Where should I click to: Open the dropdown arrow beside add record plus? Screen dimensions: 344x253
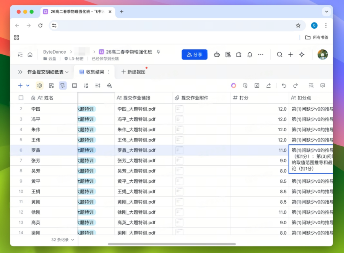(28, 86)
